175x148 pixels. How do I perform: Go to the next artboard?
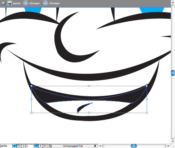coord(41,146)
